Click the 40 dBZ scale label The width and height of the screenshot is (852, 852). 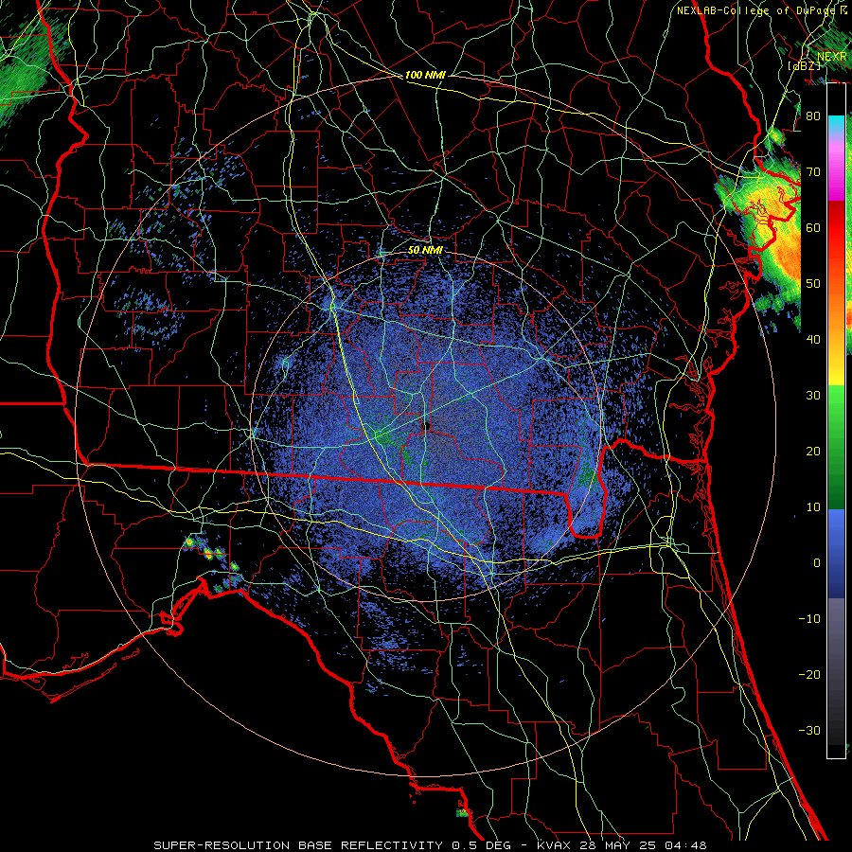[x=813, y=340]
